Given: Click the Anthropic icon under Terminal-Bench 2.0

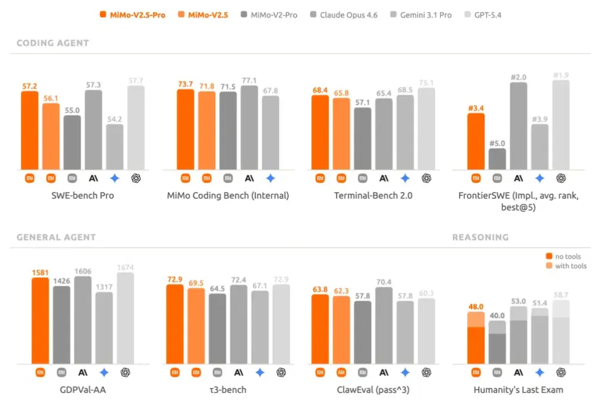Looking at the screenshot, I should (x=384, y=178).
